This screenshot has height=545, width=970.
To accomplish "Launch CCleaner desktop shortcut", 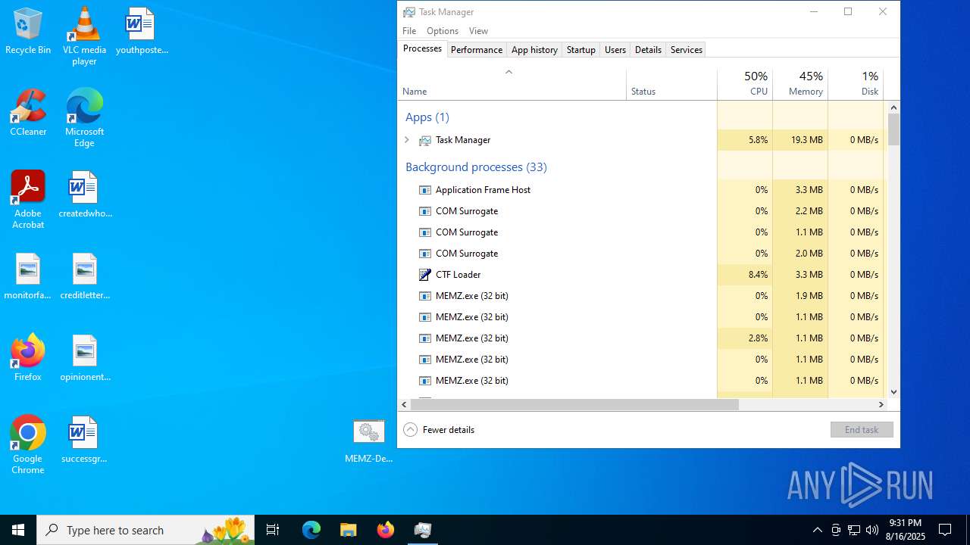I will tap(28, 114).
